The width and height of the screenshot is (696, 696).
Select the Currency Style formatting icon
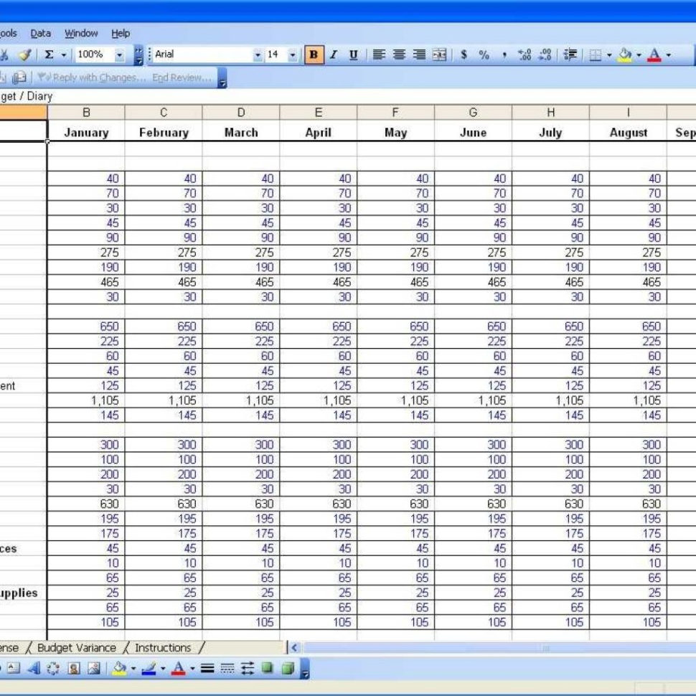(465, 55)
